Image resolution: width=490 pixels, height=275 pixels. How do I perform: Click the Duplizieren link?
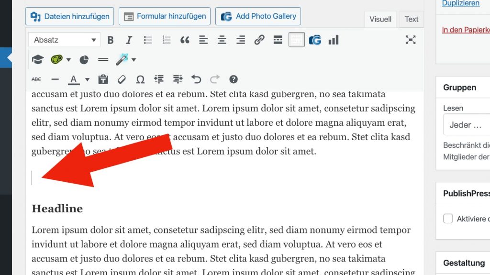(460, 3)
